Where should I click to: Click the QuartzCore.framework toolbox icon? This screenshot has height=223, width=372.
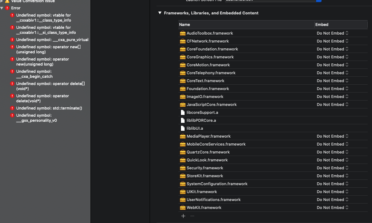182,152
